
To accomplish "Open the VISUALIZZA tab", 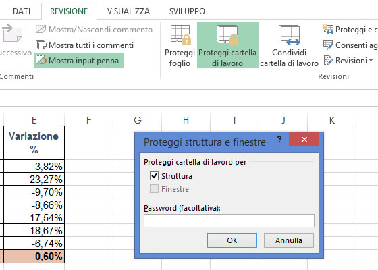I will tap(128, 11).
